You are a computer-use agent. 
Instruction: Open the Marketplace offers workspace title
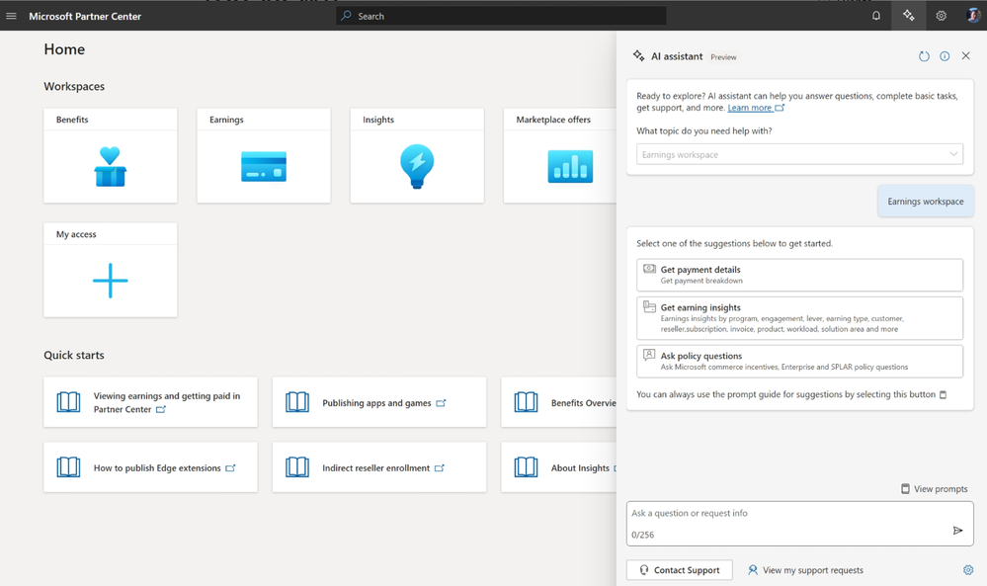pos(553,120)
